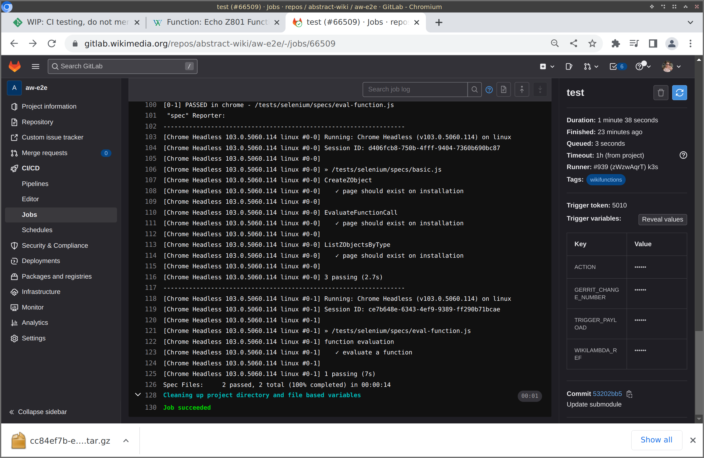This screenshot has height=458, width=704.
Task: Switch to the Function: Echo Z801 tab
Action: pyautogui.click(x=215, y=22)
